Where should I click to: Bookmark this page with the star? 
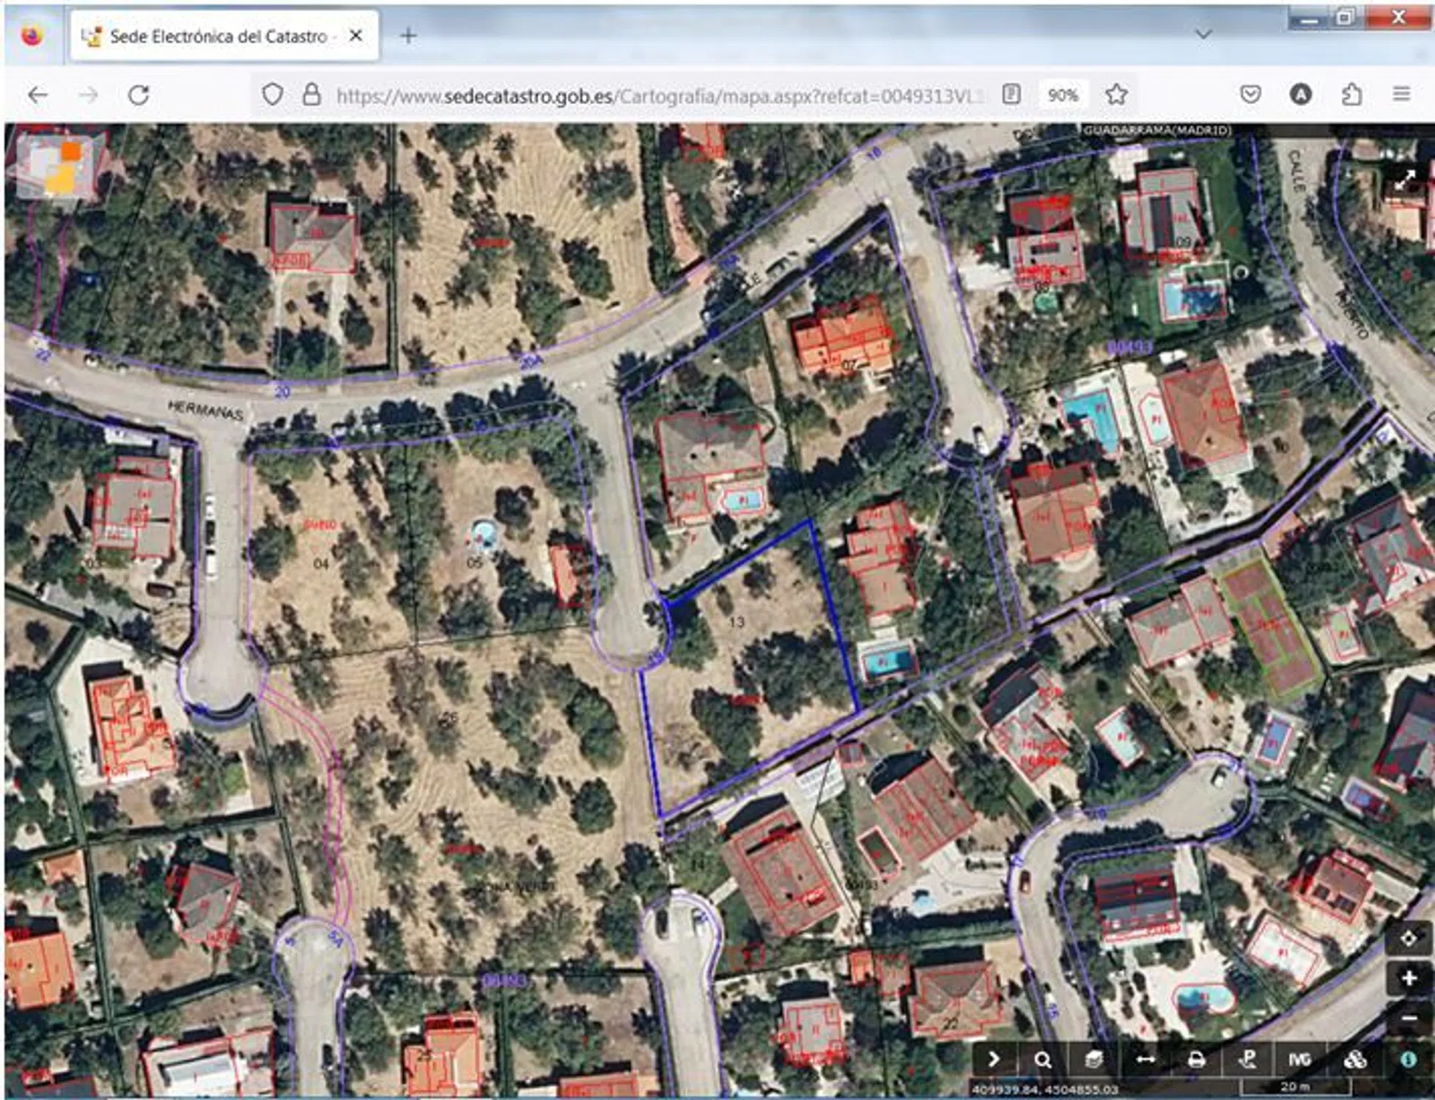1116,95
